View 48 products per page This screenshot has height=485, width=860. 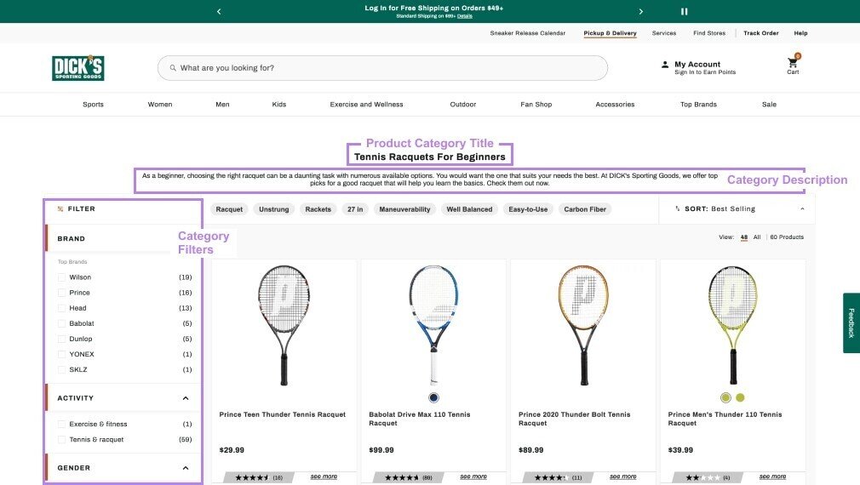[743, 237]
